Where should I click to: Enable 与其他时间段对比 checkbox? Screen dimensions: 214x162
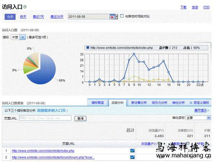[x=122, y=16]
